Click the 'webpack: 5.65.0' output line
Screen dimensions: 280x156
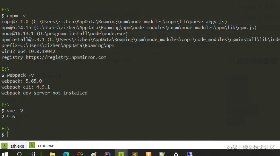coord(22,81)
